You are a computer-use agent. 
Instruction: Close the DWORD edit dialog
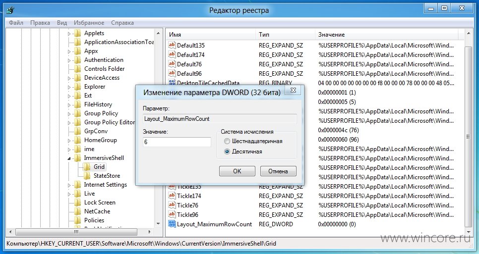pos(293,90)
